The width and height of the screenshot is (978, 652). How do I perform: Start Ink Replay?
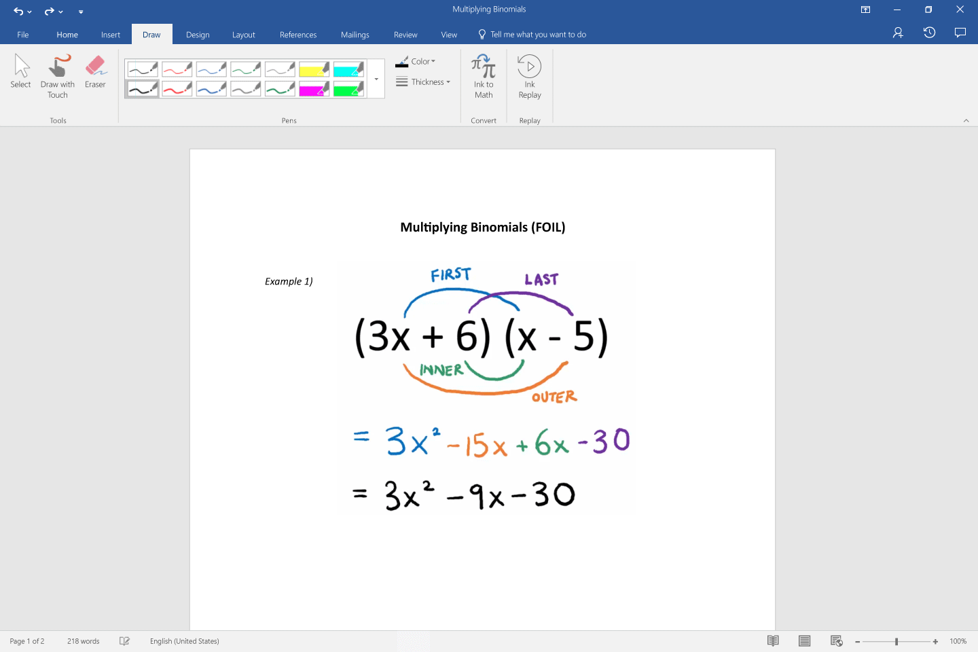click(x=529, y=76)
